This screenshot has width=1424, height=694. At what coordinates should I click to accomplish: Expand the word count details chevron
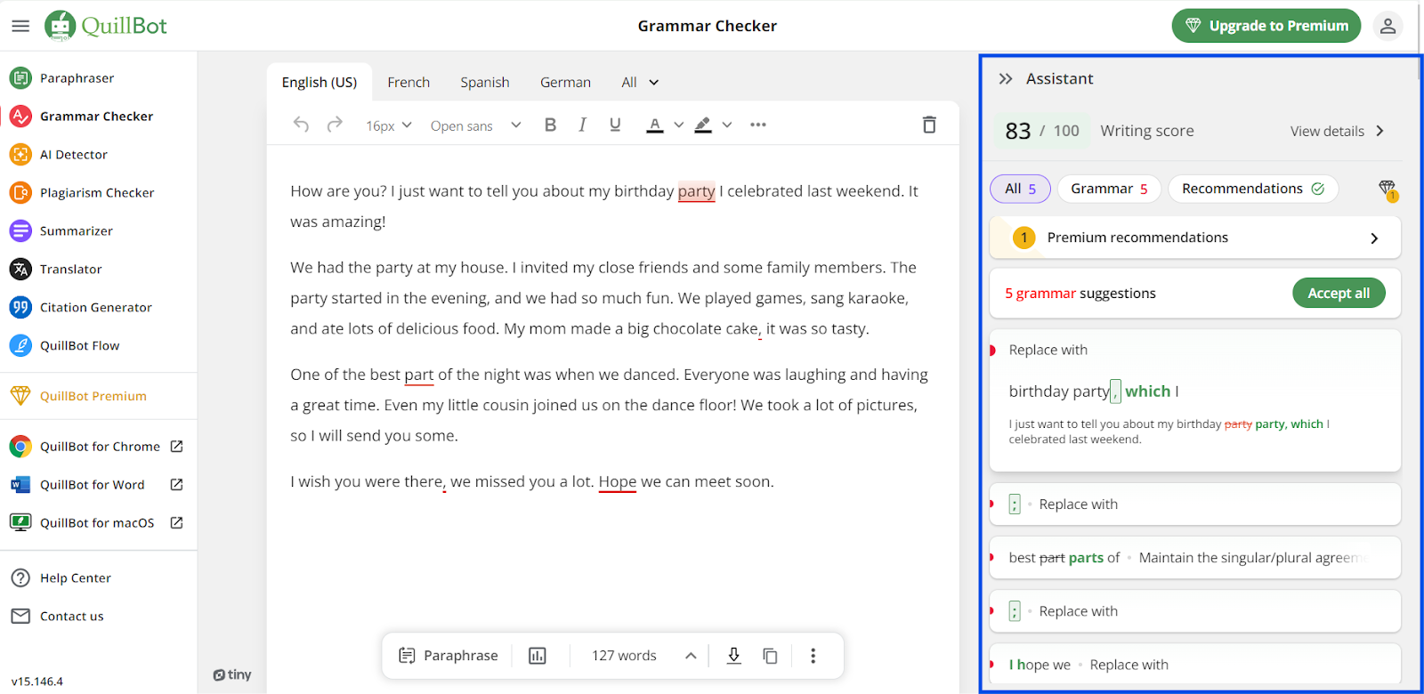(x=691, y=656)
